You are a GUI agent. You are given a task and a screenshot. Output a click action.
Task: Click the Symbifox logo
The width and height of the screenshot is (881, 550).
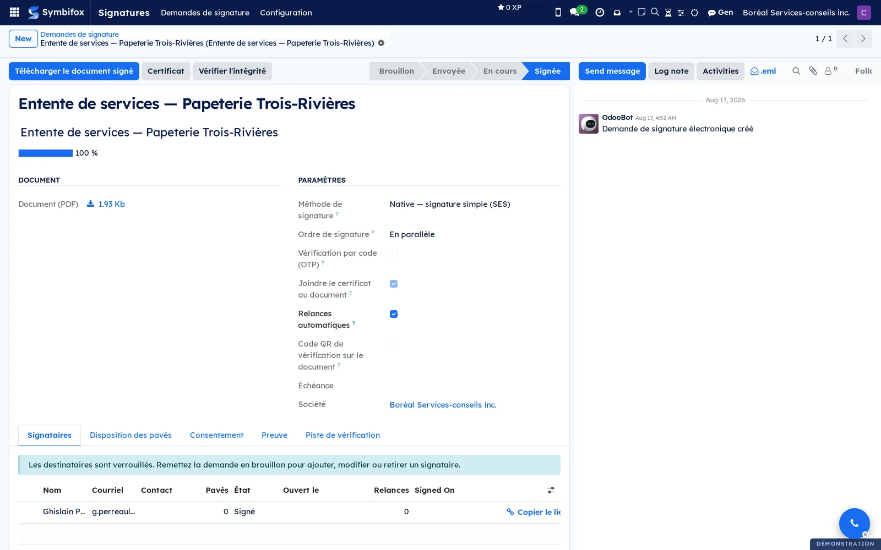pos(56,12)
